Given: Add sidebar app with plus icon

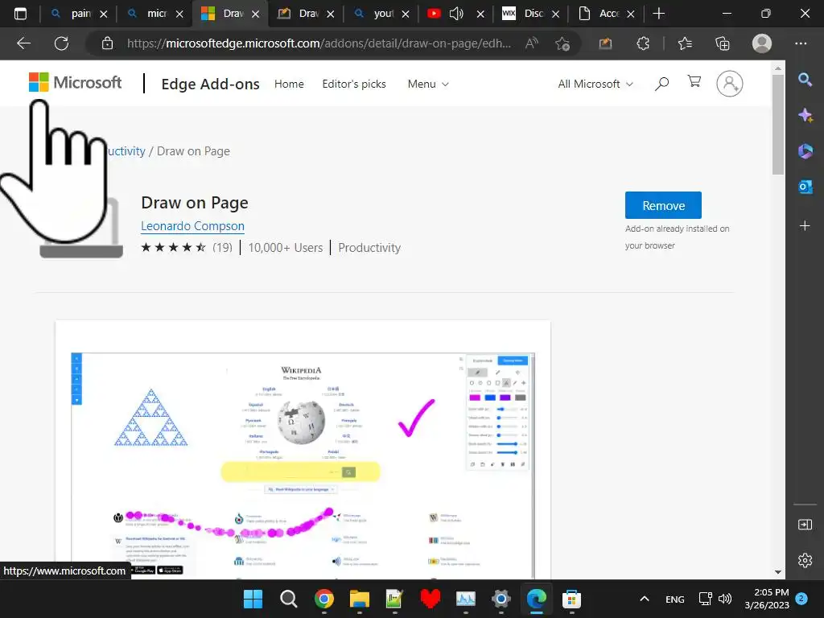Looking at the screenshot, I should click(x=805, y=226).
